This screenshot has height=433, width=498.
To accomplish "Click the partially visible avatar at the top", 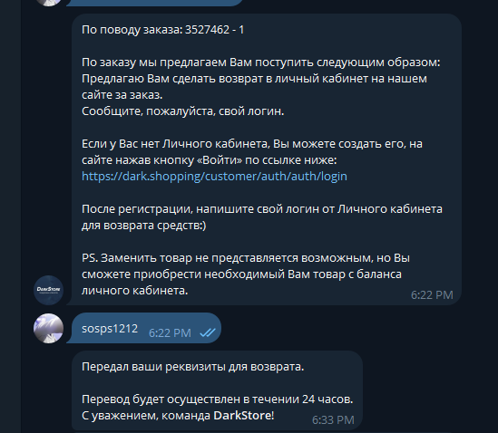I will tap(49, 3).
